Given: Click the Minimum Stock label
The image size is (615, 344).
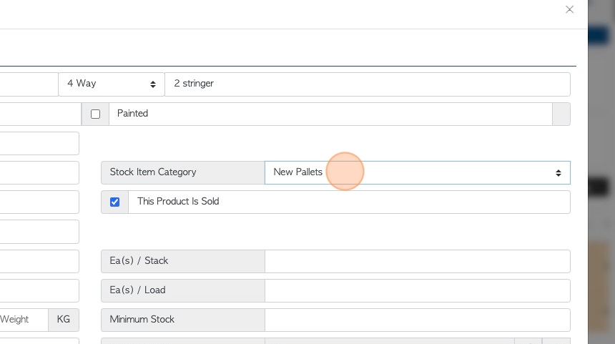Looking at the screenshot, I should [x=142, y=319].
